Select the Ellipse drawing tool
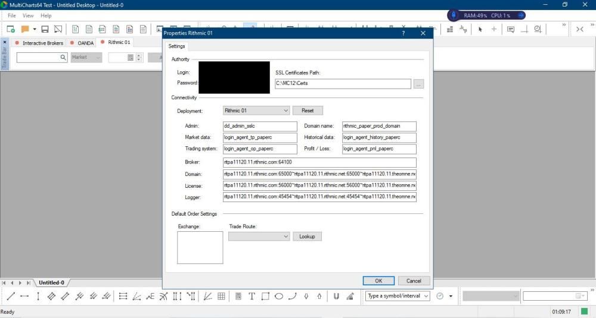Image resolution: width=596 pixels, height=318 pixels. point(278,296)
